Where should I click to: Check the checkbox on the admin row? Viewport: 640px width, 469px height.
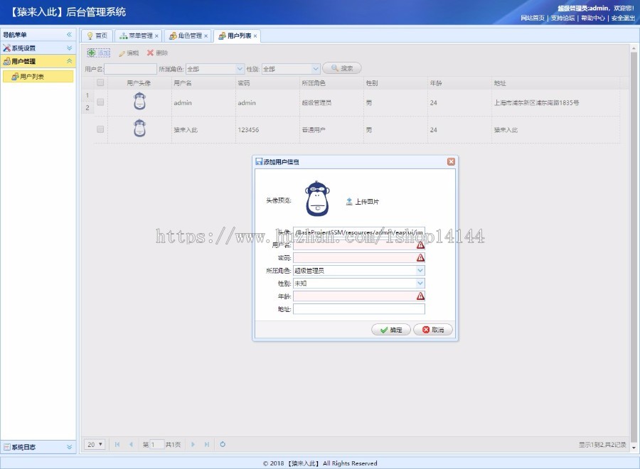99,102
